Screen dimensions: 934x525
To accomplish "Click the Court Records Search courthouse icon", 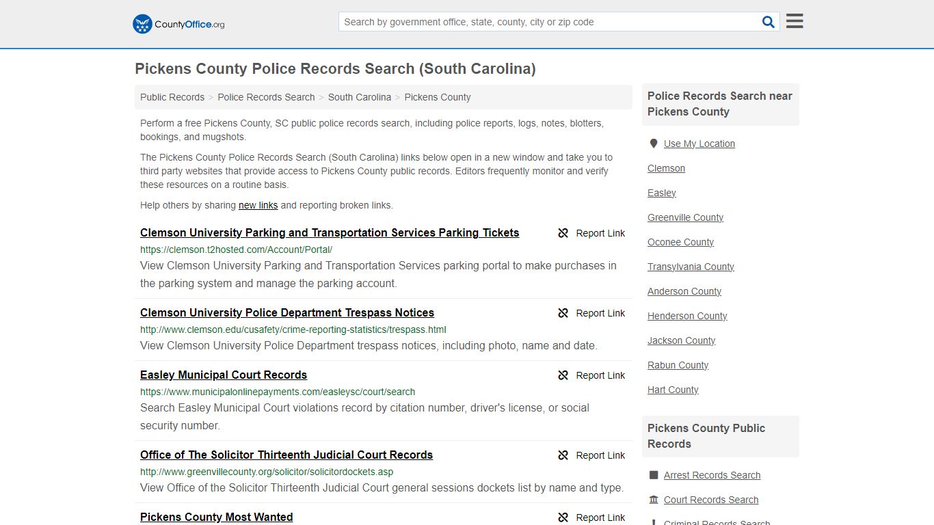I will pos(654,500).
